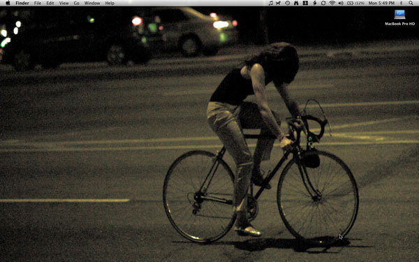Open the Edit menu
Screen dimensions: 419x262
(x=50, y=3)
